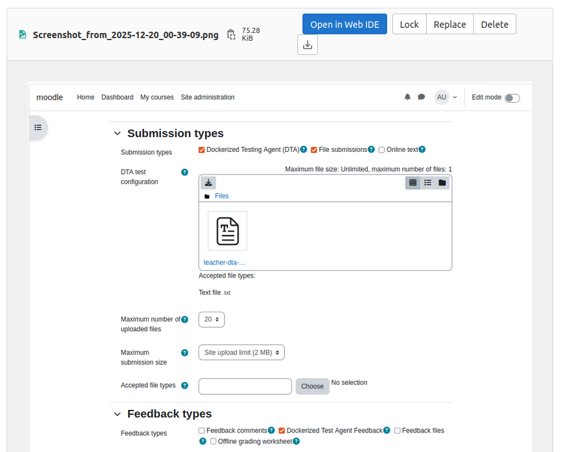Uncheck the File submissions checkbox

(313, 150)
